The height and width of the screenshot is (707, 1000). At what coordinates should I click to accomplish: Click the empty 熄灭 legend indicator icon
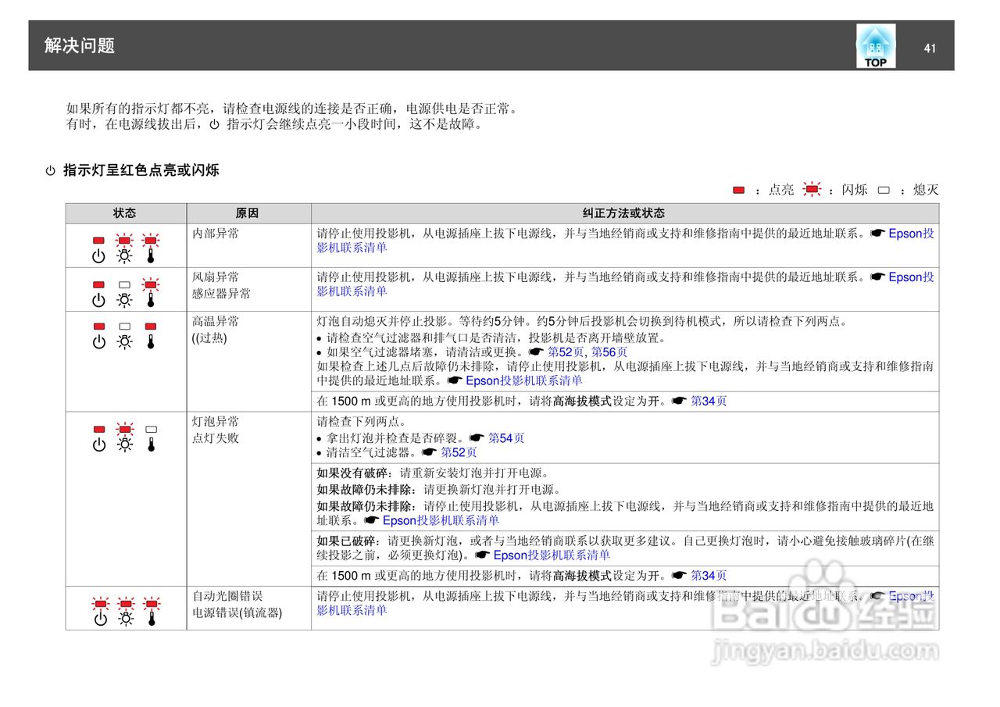click(883, 189)
